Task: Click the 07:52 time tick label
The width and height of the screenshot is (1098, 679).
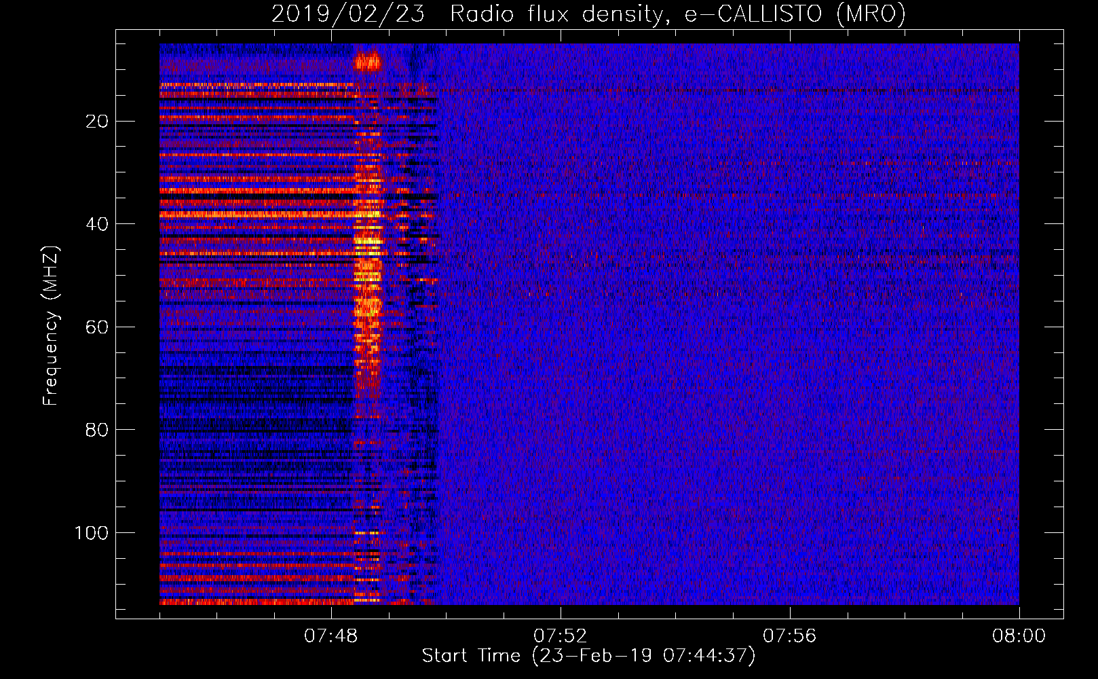Action: coord(561,636)
